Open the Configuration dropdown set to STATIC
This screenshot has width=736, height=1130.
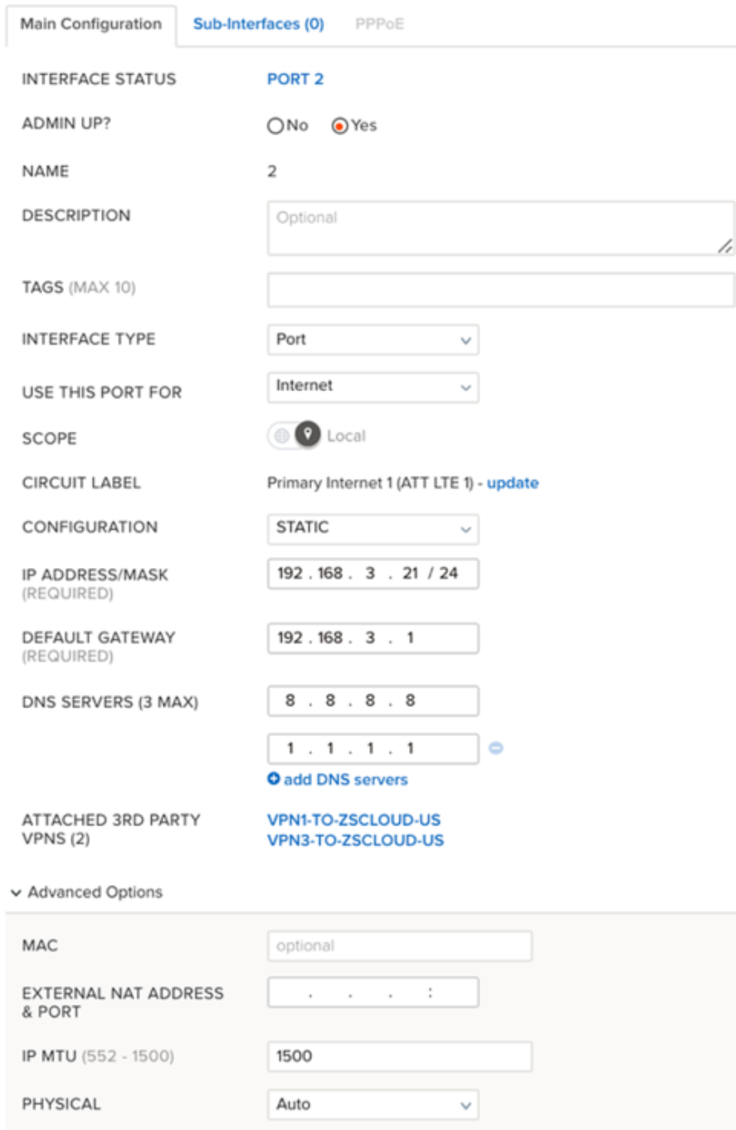coord(373,527)
